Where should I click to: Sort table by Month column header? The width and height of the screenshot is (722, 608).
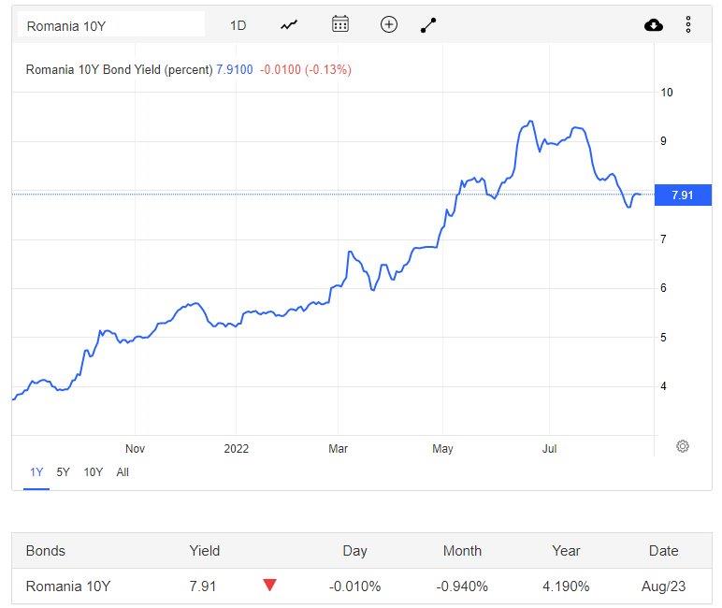[462, 551]
